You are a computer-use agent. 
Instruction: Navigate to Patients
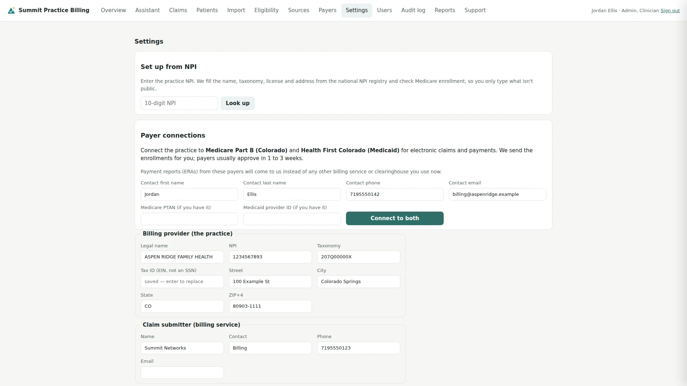click(x=207, y=10)
